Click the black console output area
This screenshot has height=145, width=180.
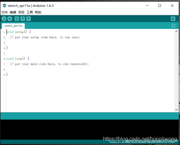point(90,129)
